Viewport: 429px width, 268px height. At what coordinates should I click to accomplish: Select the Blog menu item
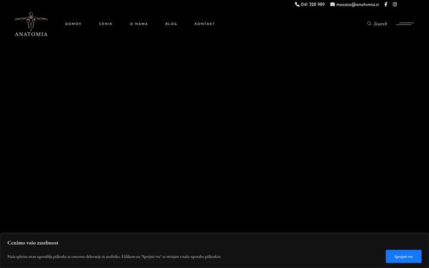click(x=171, y=24)
